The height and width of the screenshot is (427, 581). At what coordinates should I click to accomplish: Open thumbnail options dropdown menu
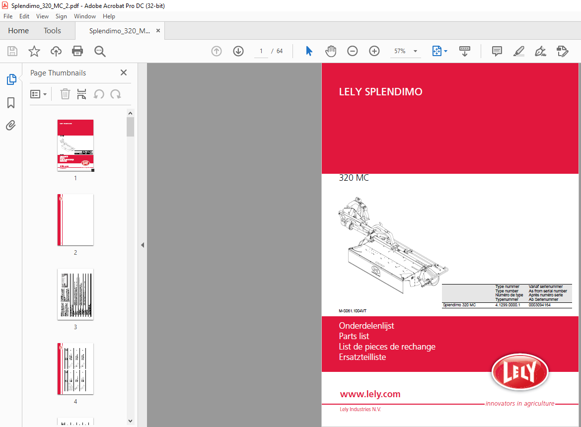tap(39, 94)
